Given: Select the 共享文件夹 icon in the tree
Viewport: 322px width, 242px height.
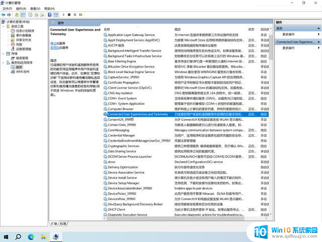Looking at the screenshot, I should click(13, 40).
